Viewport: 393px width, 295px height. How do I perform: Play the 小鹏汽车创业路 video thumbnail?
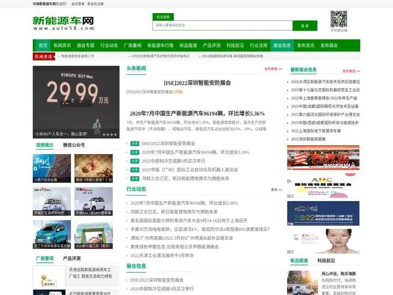pyautogui.click(x=52, y=168)
